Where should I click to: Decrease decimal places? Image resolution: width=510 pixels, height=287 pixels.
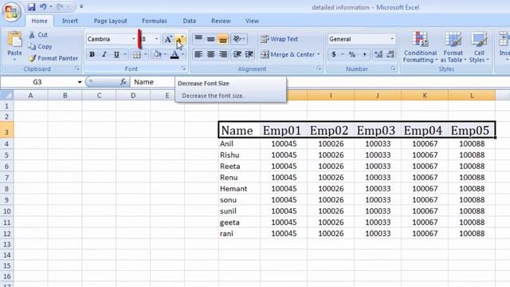(390, 54)
